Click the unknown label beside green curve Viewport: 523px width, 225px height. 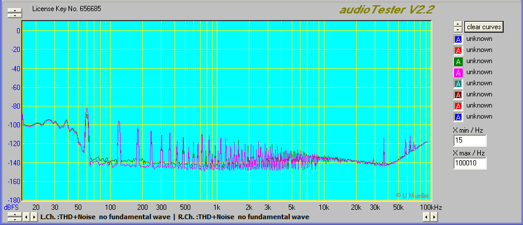pyautogui.click(x=479, y=61)
